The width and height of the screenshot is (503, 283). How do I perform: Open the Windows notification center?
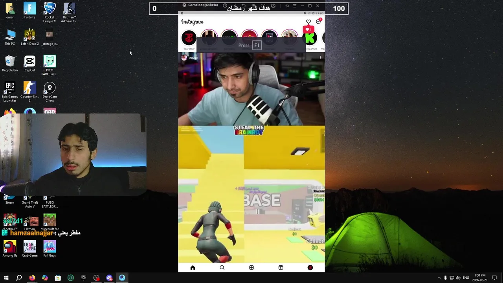coord(494,278)
